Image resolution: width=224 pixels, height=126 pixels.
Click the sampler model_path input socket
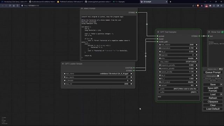157,42
